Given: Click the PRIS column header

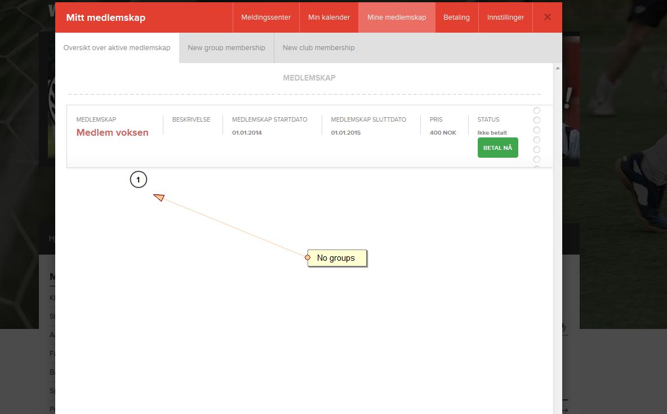Looking at the screenshot, I should coord(436,119).
